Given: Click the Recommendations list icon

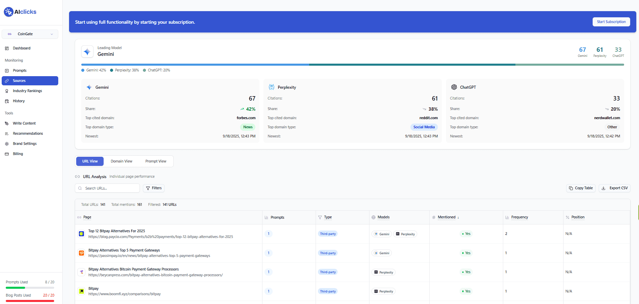Looking at the screenshot, I should coord(7,134).
